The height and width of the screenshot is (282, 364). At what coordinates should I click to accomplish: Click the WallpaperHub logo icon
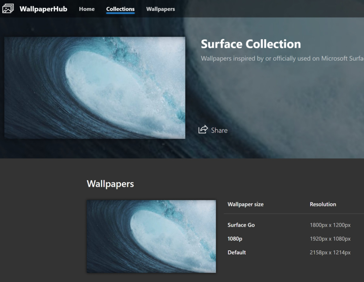(x=8, y=9)
